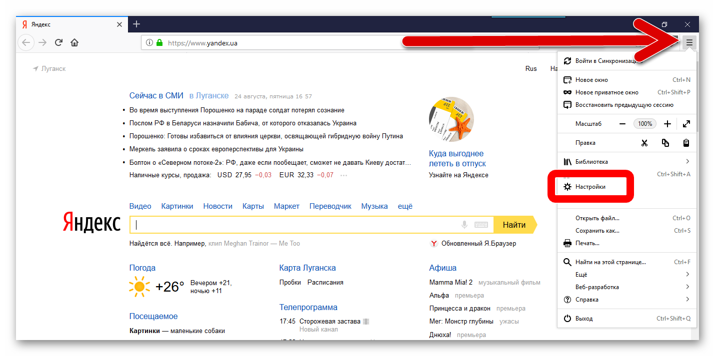Open the home page via house icon
This screenshot has width=715, height=356.
74,42
